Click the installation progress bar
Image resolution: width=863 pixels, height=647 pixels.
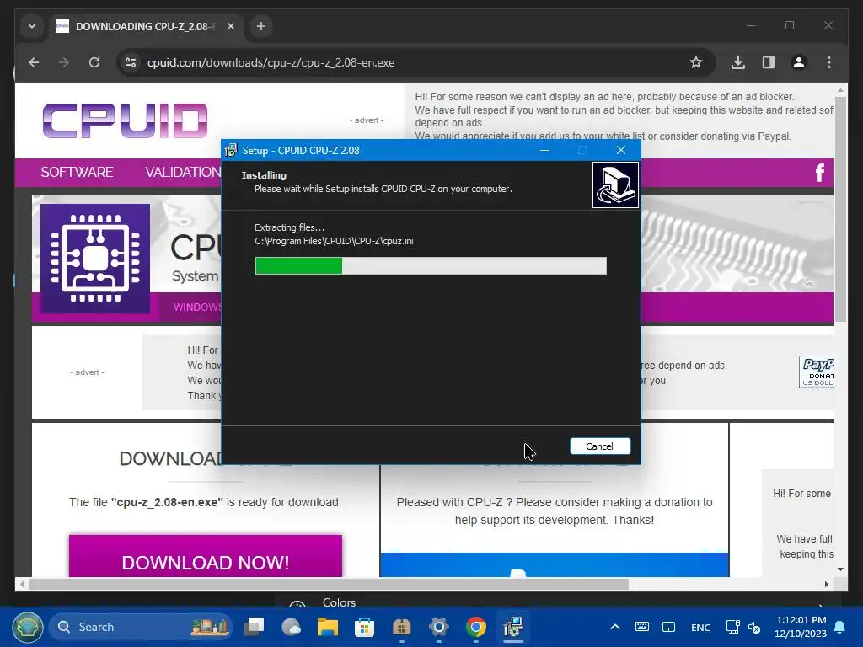point(431,265)
